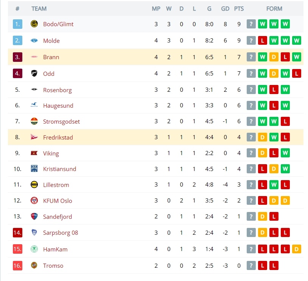Click the Stromsgodset club crest
The height and width of the screenshot is (281, 308).
pyautogui.click(x=34, y=121)
